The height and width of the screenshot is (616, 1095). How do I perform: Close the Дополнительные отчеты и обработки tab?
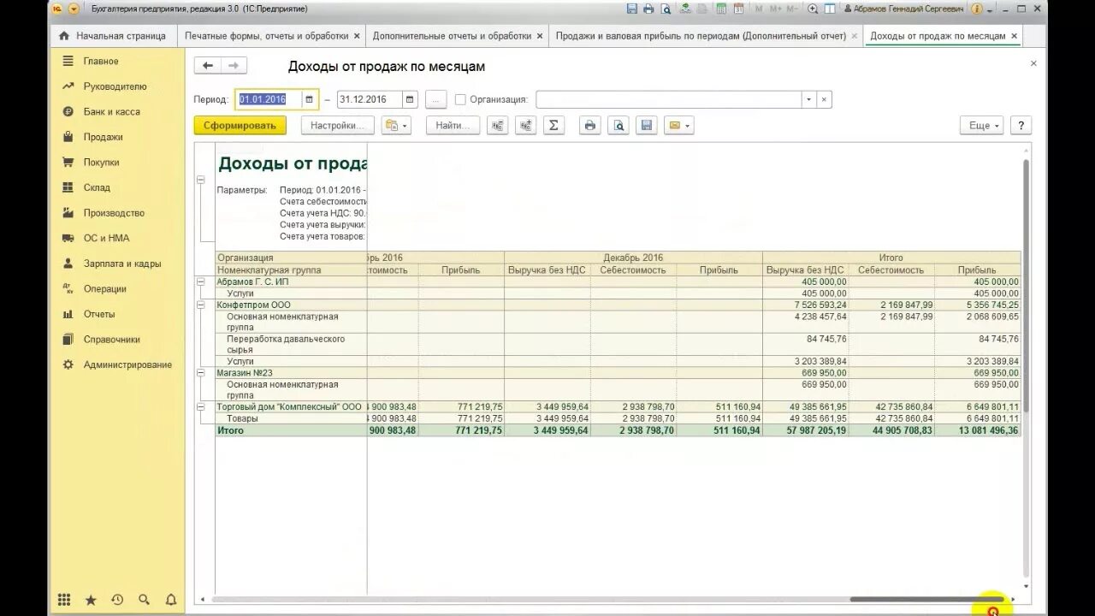point(539,36)
